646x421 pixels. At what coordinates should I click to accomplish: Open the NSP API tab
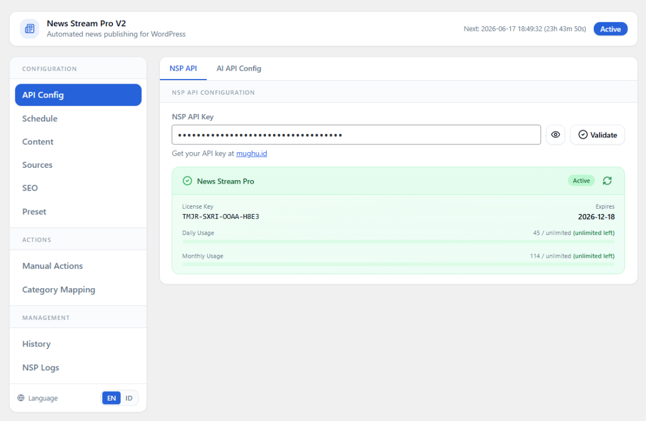[183, 68]
